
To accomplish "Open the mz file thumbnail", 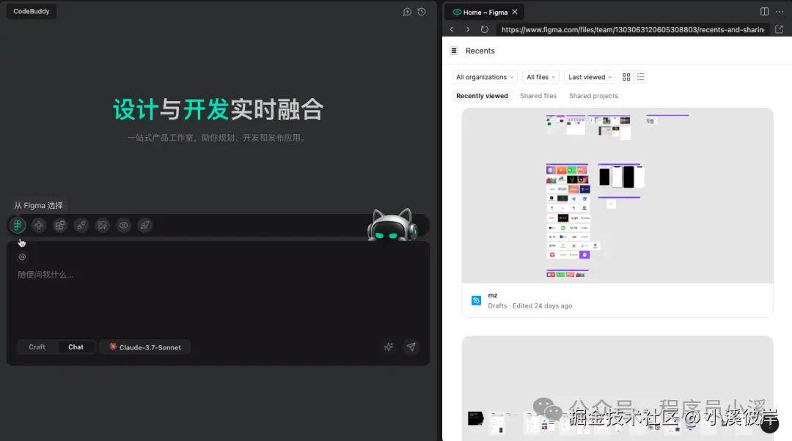I will pyautogui.click(x=617, y=196).
